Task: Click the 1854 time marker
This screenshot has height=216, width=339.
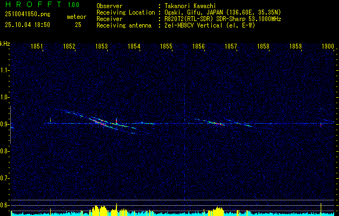Action: [x=134, y=46]
